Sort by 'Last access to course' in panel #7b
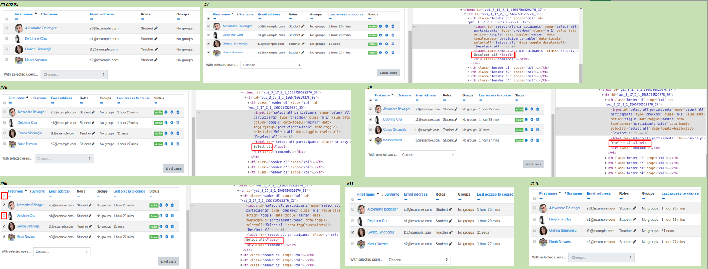The height and width of the screenshot is (269, 708). (x=134, y=98)
